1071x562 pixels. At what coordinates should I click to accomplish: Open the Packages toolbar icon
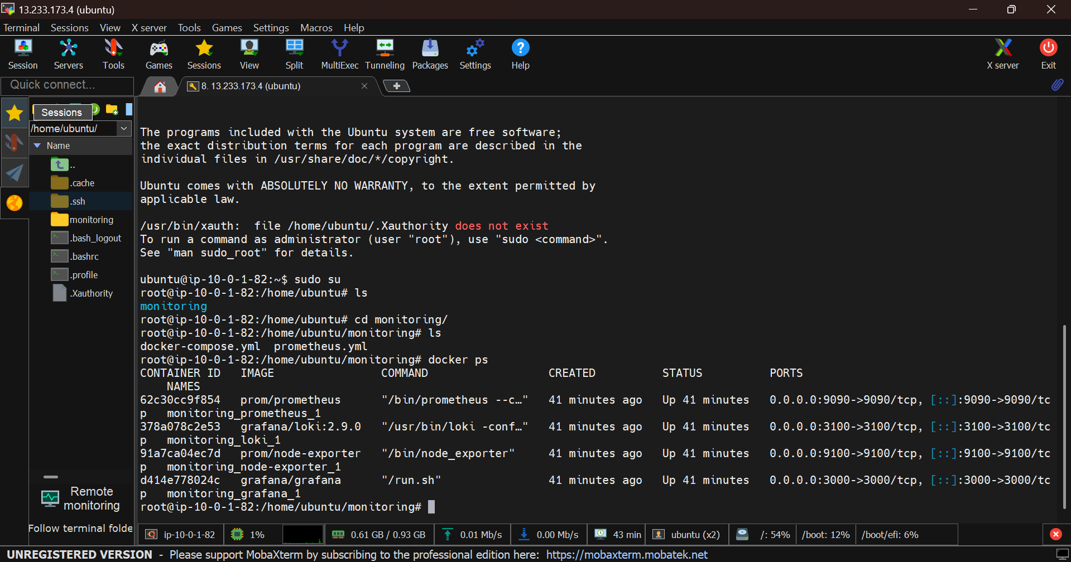(430, 54)
